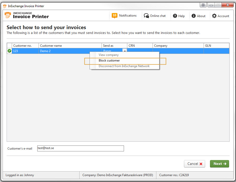Click the Customer's e-mail input field
Screen dimensions: 236x182
click(81, 148)
